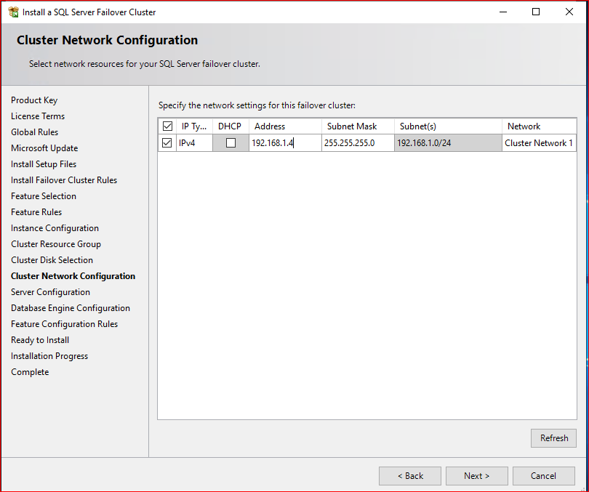The width and height of the screenshot is (589, 492).
Task: Enable the DHCP checkbox for IPv4
Action: pyautogui.click(x=231, y=142)
